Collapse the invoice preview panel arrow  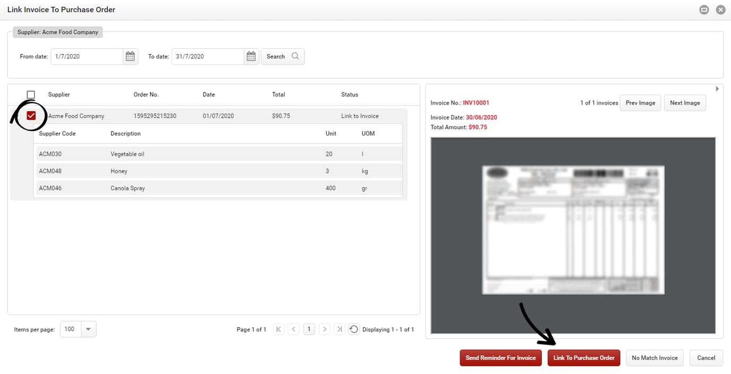click(x=717, y=89)
